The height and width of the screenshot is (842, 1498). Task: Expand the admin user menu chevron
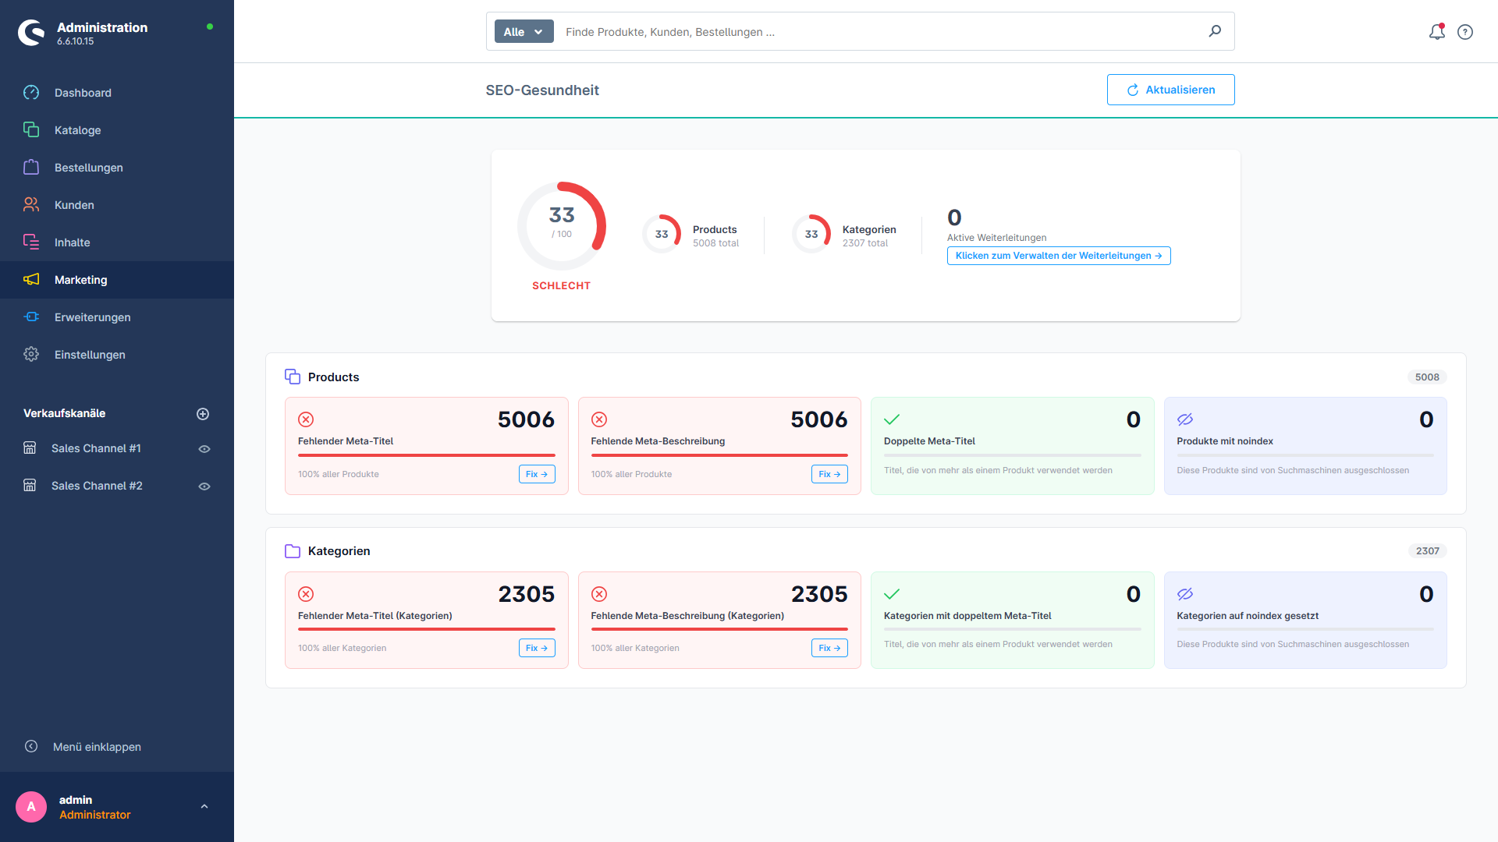(x=204, y=807)
